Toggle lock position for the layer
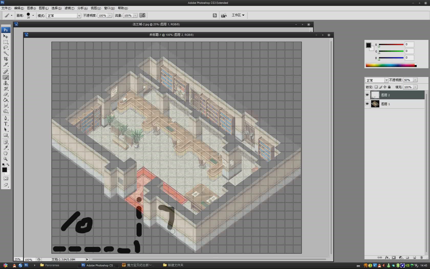 tap(385, 87)
